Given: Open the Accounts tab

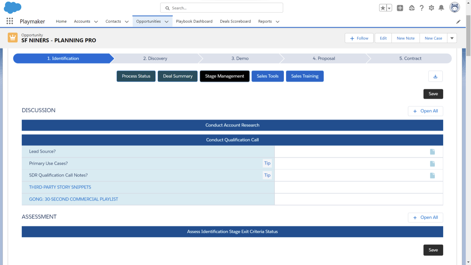Looking at the screenshot, I should (x=82, y=21).
